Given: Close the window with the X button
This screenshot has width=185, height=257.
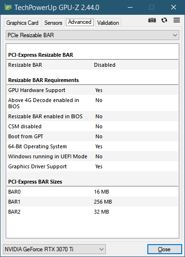Looking at the screenshot, I should [x=174, y=7].
